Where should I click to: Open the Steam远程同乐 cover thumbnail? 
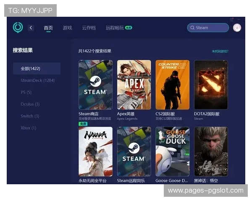134,152
